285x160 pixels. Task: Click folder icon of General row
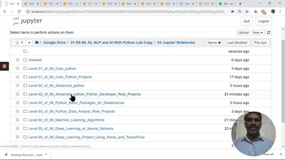25,60
